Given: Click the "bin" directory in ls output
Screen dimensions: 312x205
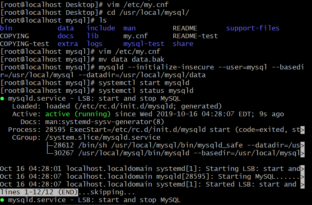Looking at the screenshot, I should [6, 28].
